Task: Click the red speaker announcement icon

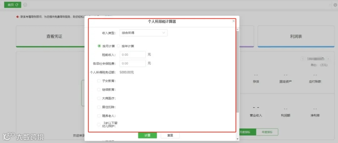Action: click(x=18, y=17)
